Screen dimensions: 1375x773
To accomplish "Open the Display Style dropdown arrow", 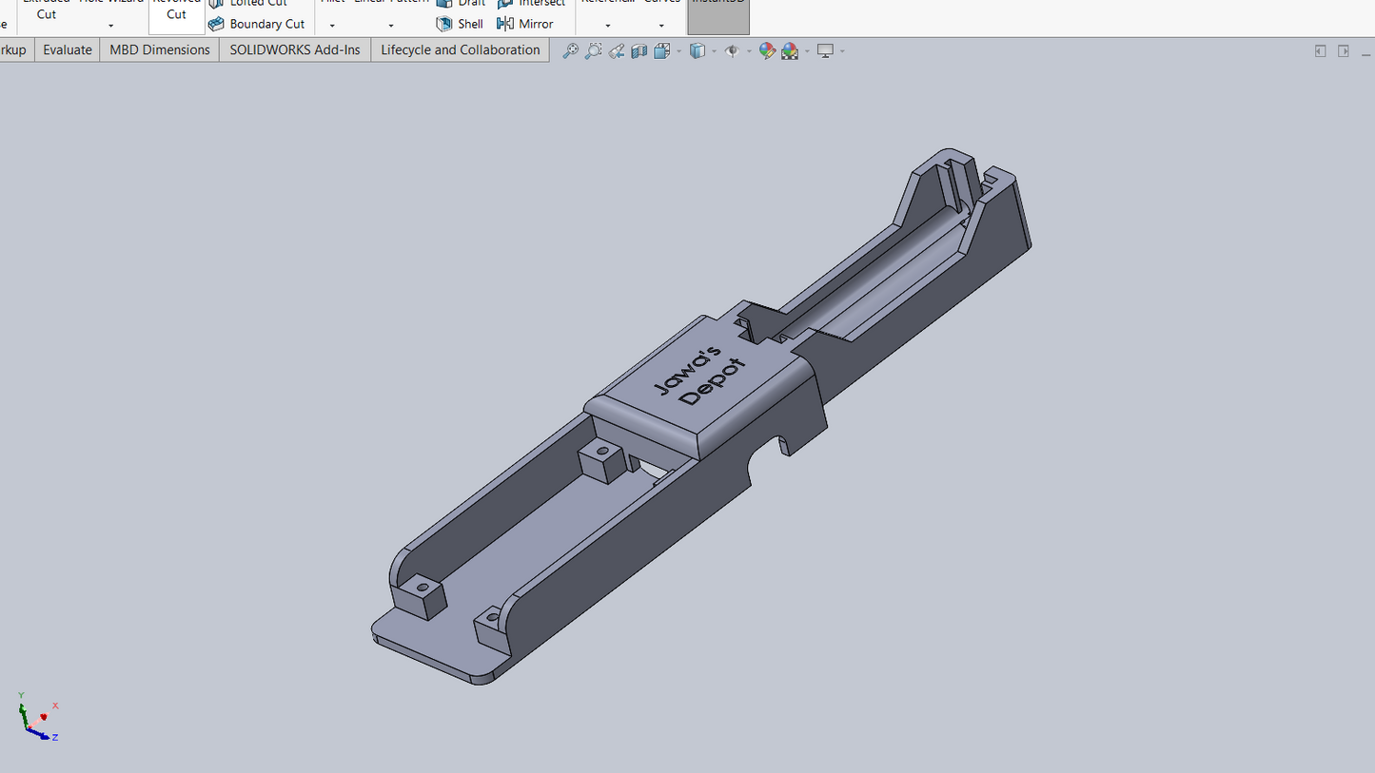I will click(x=714, y=51).
